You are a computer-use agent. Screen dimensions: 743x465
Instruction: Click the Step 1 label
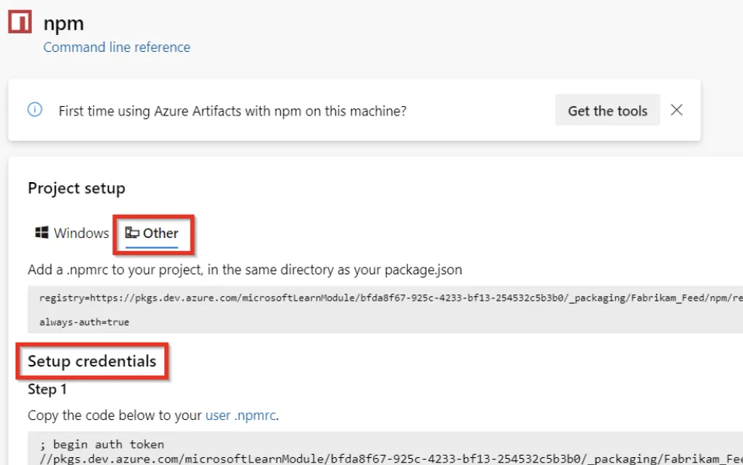tap(47, 390)
